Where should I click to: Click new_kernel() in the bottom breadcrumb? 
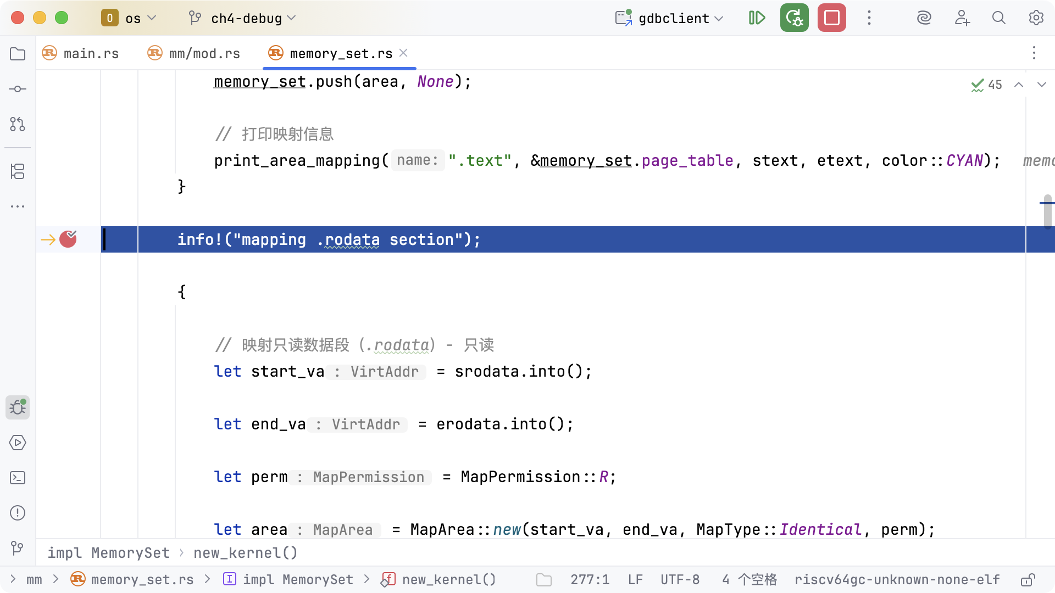pos(245,553)
